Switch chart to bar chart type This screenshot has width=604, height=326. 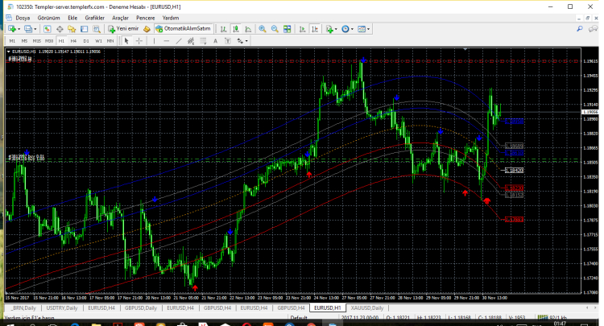point(223,29)
